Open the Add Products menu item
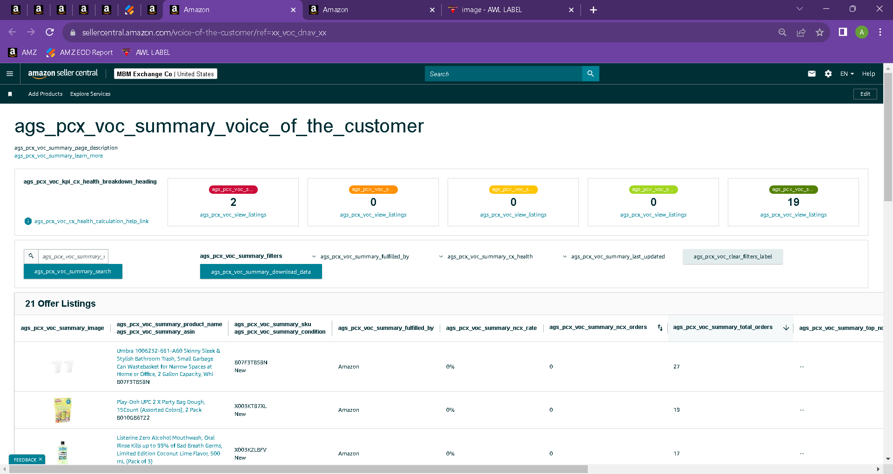Image resolution: width=893 pixels, height=474 pixels. (x=45, y=94)
